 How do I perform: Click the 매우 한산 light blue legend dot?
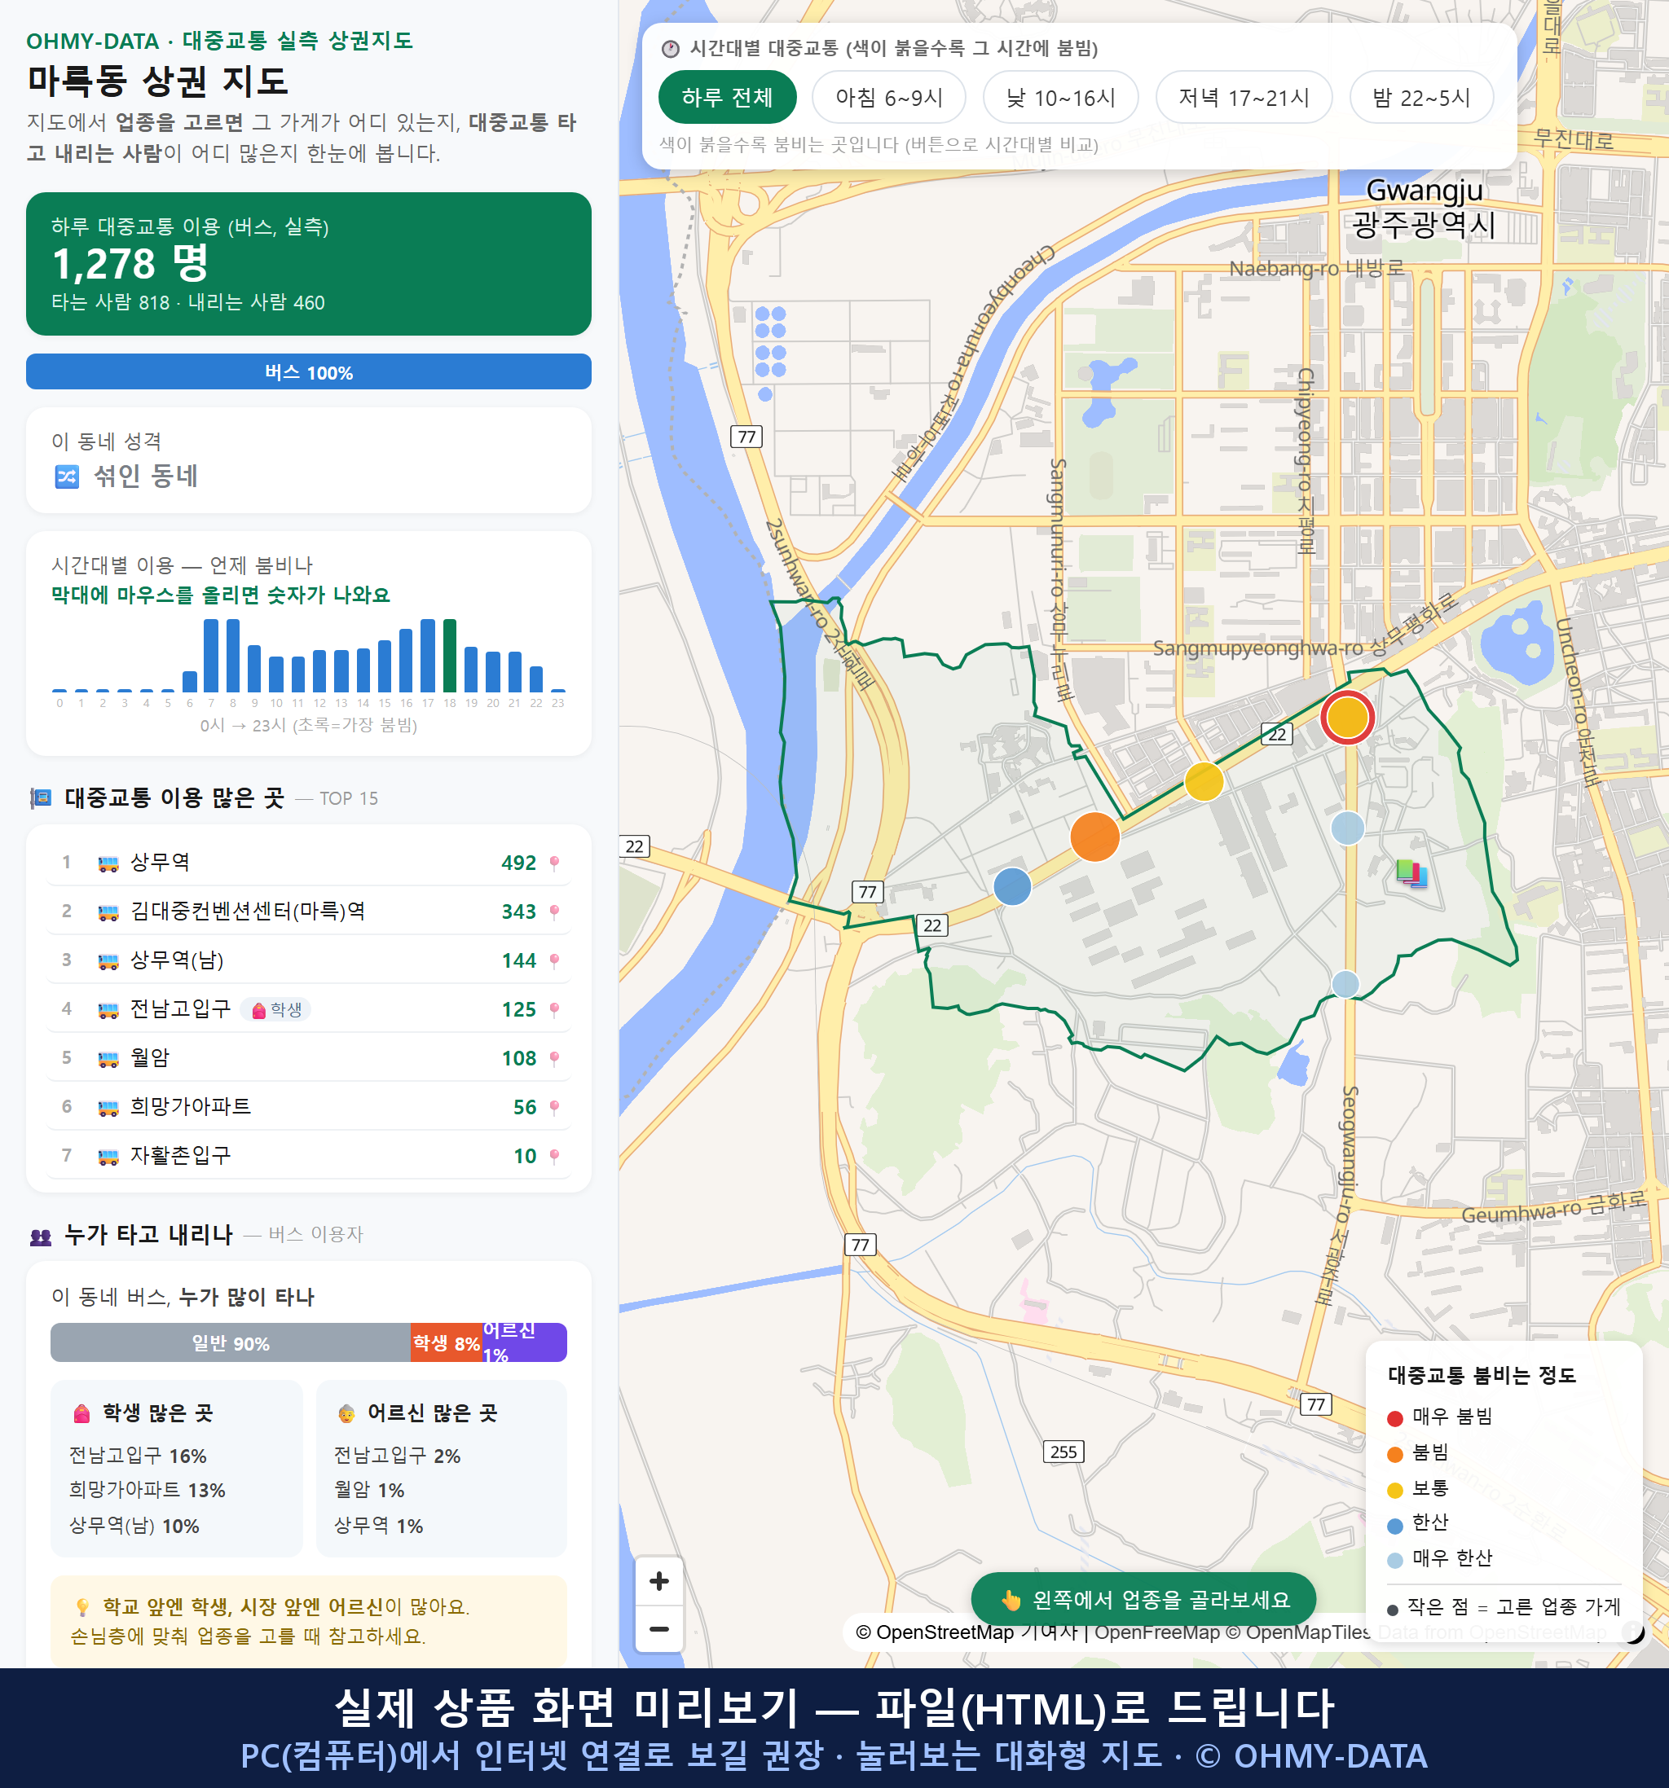coord(1395,1561)
